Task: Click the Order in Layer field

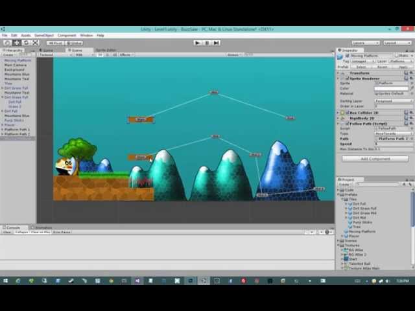Action: 394,106
